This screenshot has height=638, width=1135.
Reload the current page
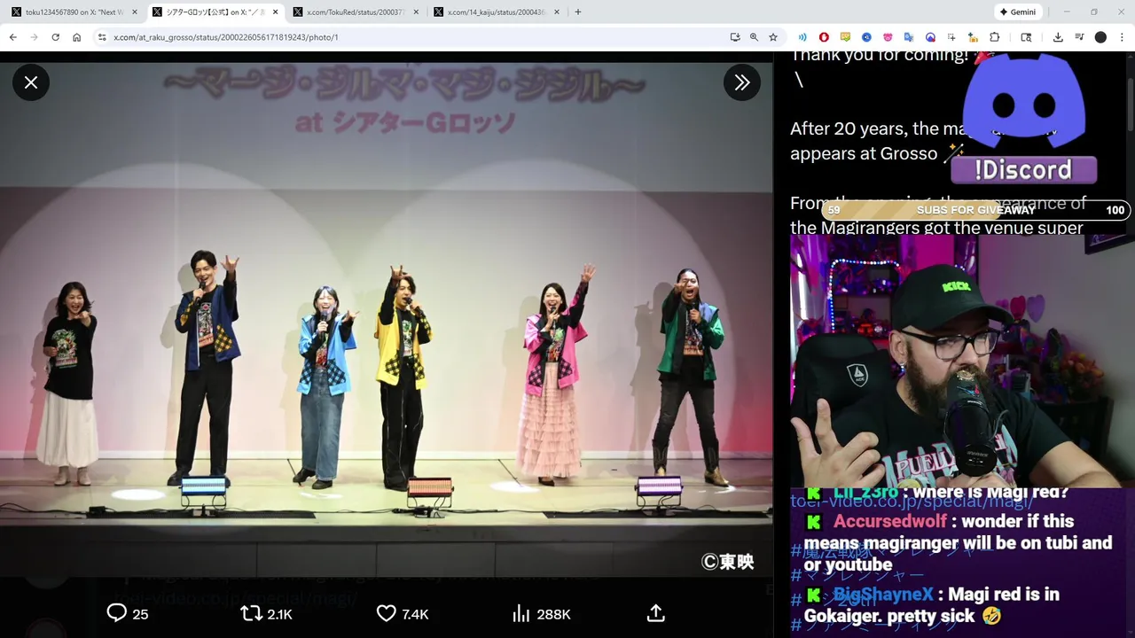pos(55,37)
